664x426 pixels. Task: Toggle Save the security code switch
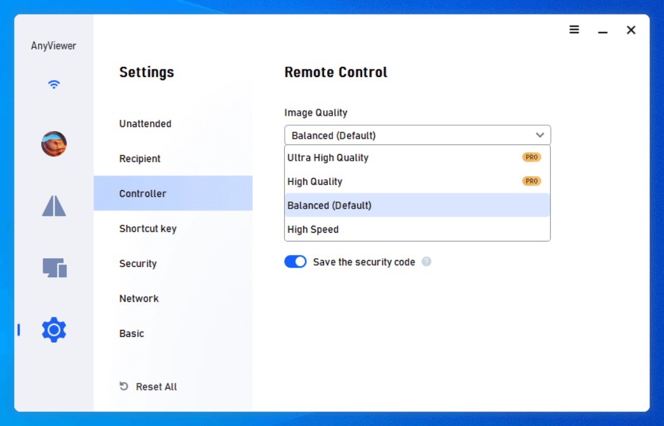[295, 262]
